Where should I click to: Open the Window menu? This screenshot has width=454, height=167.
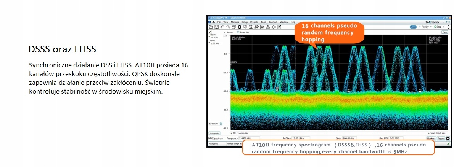pyautogui.click(x=284, y=22)
